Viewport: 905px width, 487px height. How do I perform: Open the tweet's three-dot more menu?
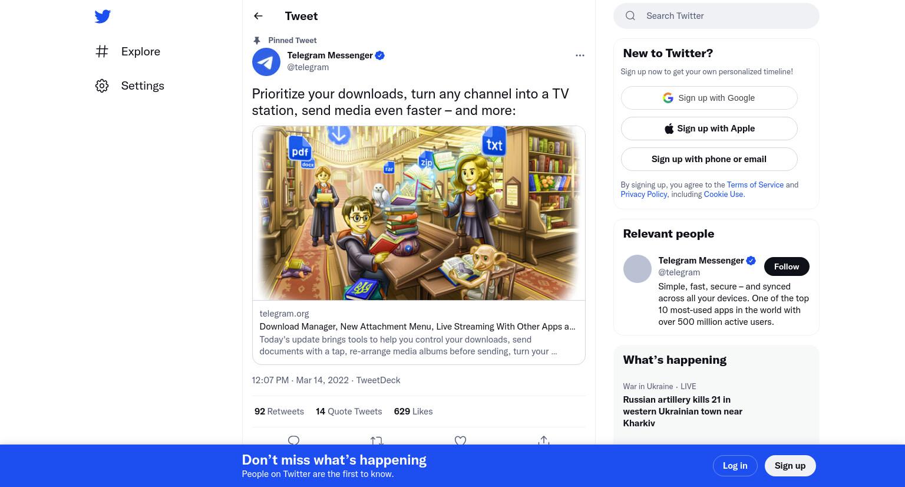click(580, 55)
